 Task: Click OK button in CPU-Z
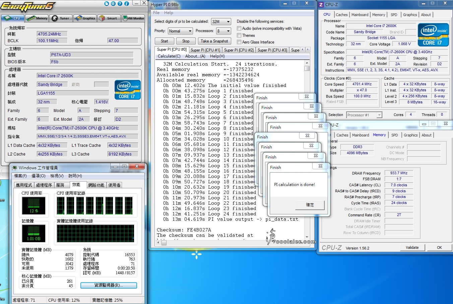point(439,247)
